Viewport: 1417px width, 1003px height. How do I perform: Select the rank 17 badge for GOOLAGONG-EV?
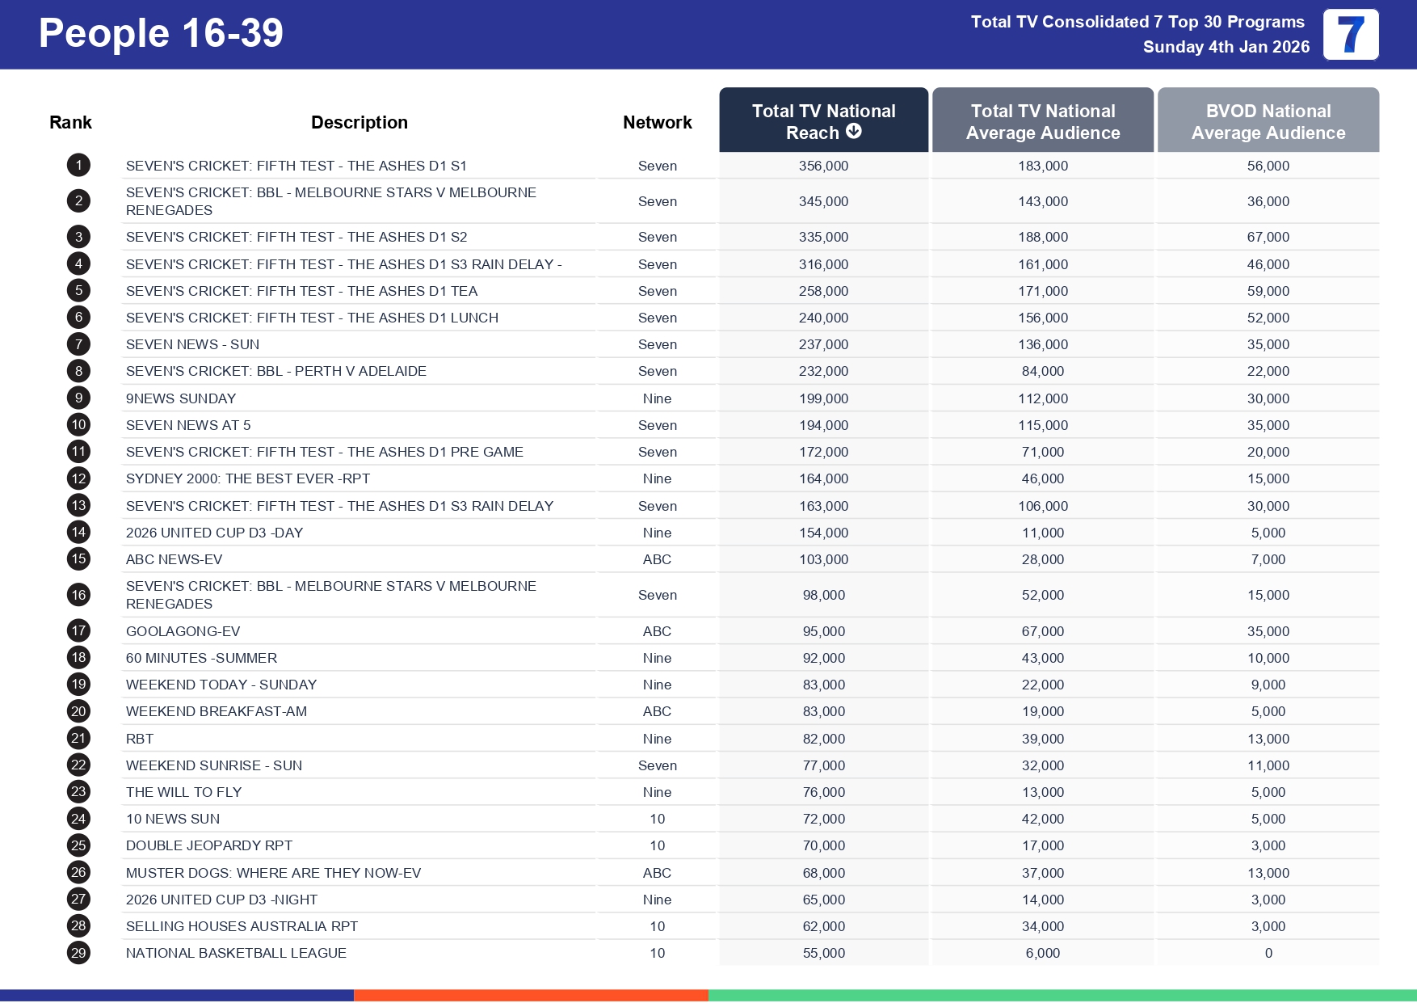tap(78, 630)
